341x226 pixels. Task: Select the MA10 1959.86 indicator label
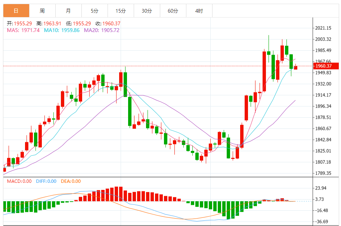[x=62, y=30]
